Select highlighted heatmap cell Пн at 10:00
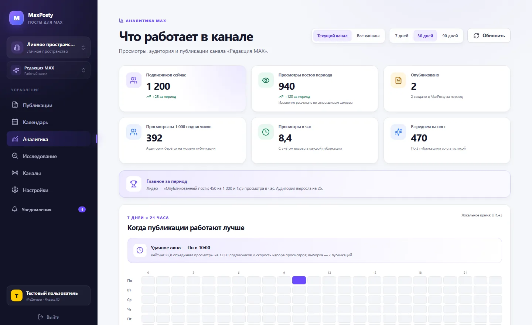This screenshot has width=532, height=325. pyautogui.click(x=299, y=280)
